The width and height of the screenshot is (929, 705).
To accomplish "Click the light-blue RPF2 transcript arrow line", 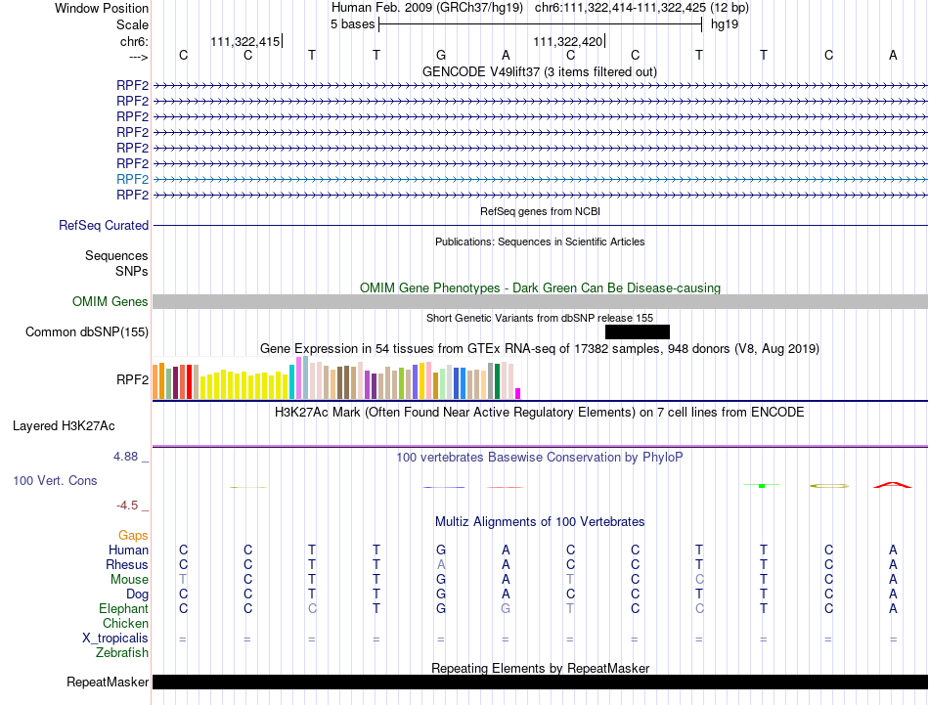I will (x=541, y=179).
